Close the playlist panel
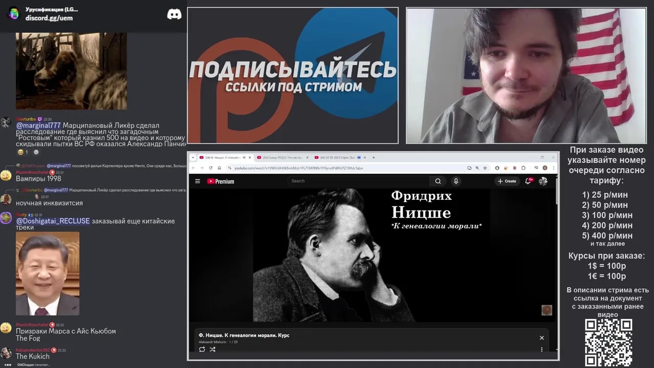The image size is (654, 368). pos(542,338)
